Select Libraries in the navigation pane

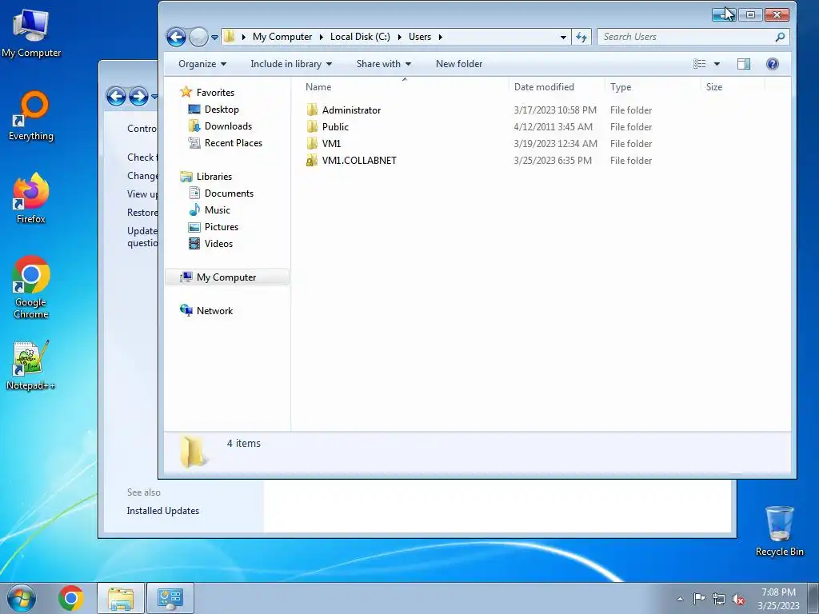[214, 177]
